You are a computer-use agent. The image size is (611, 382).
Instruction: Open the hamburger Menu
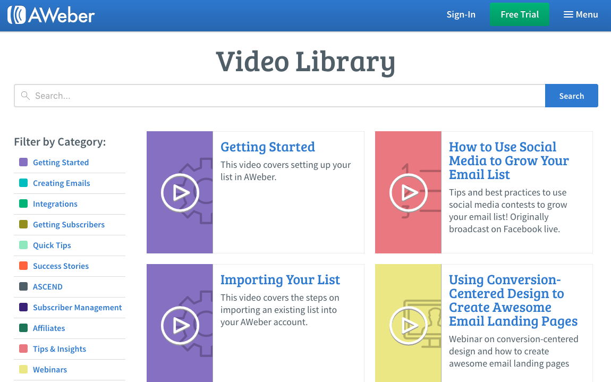click(581, 14)
